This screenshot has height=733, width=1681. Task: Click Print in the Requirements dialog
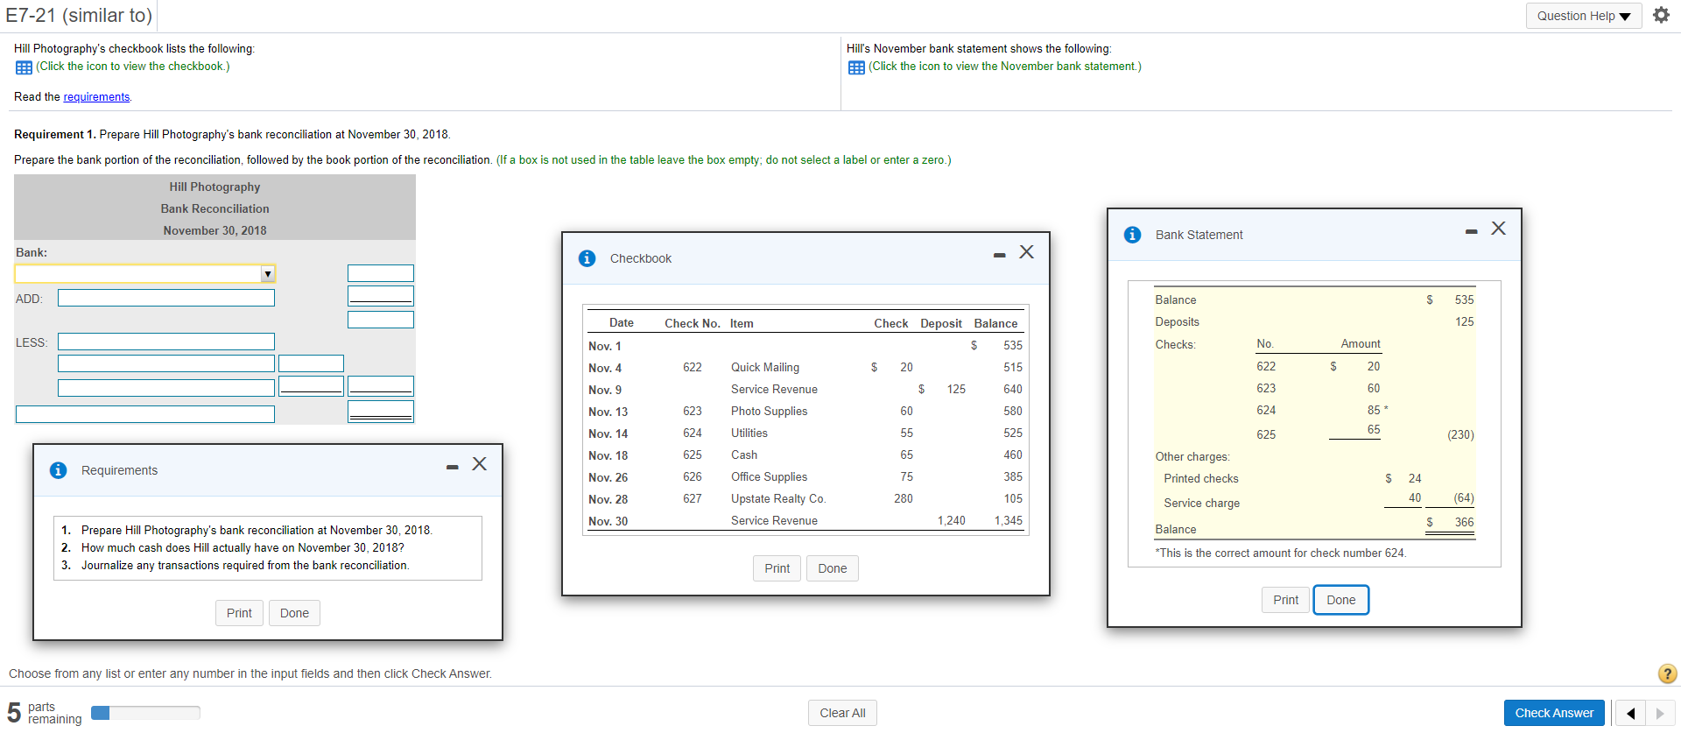pos(239,613)
